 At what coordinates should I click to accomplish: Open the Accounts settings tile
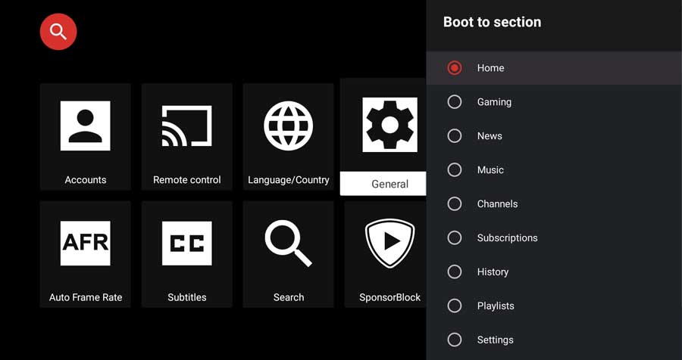(x=85, y=137)
